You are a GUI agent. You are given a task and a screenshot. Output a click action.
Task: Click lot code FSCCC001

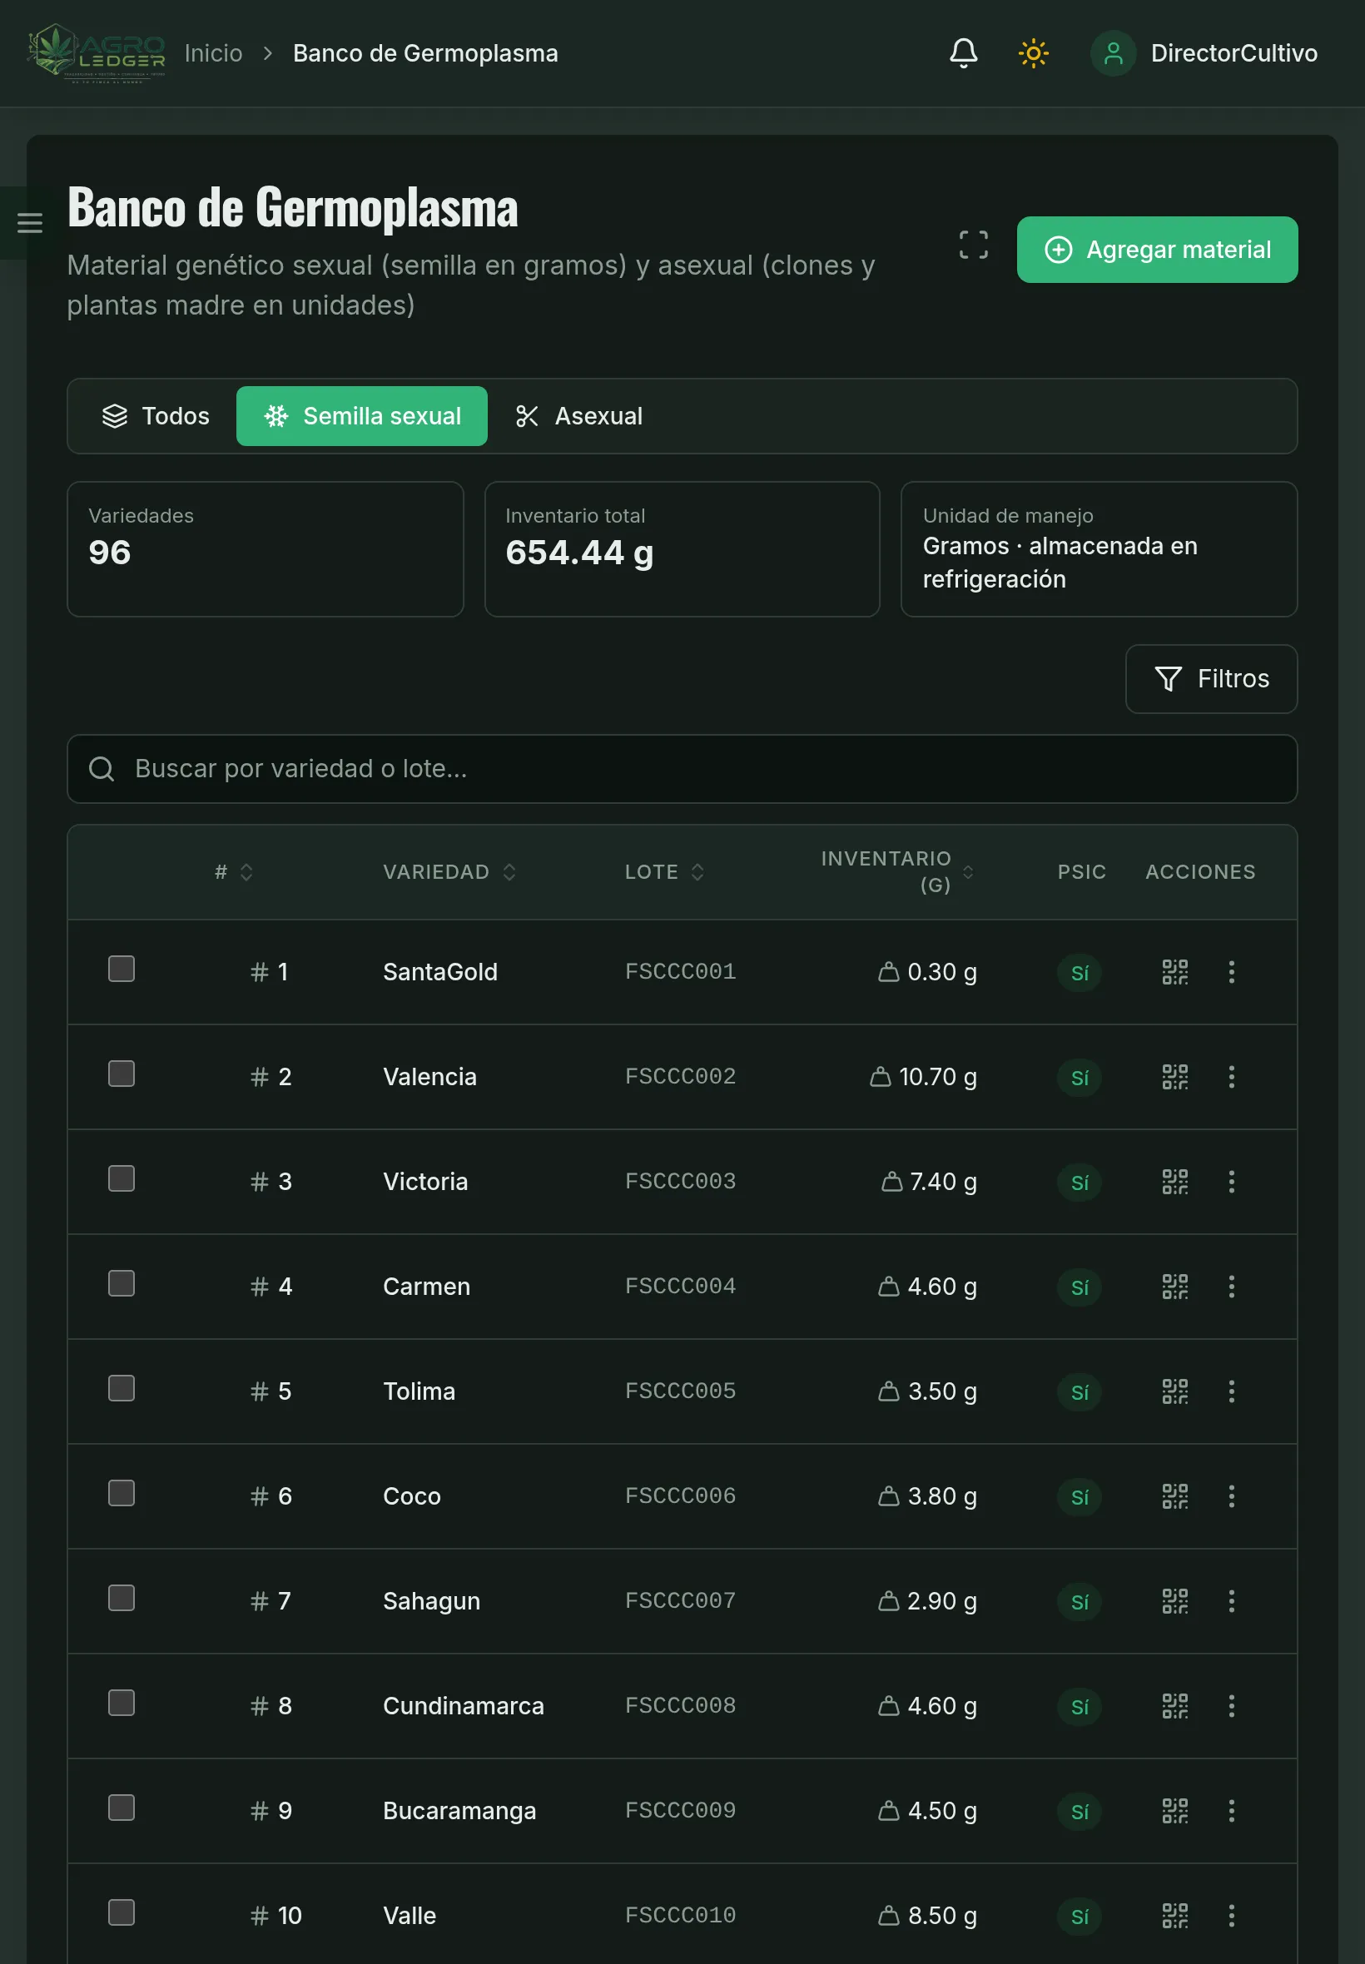(680, 971)
